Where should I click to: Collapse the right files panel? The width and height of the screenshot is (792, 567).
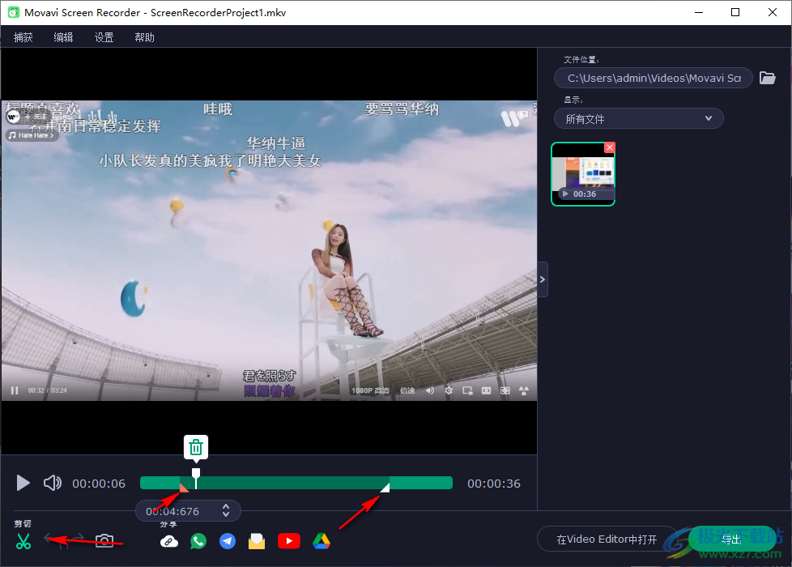tap(543, 279)
